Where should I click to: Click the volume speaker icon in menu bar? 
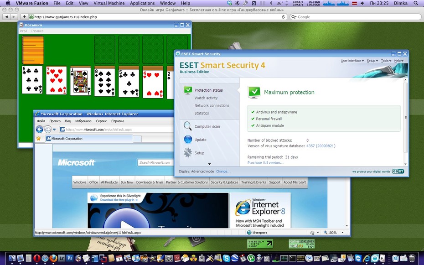(362, 3)
